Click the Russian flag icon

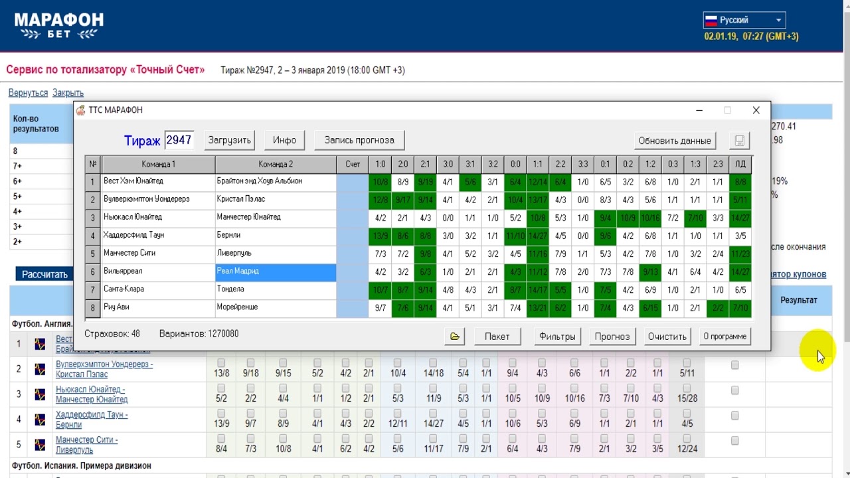(x=711, y=20)
